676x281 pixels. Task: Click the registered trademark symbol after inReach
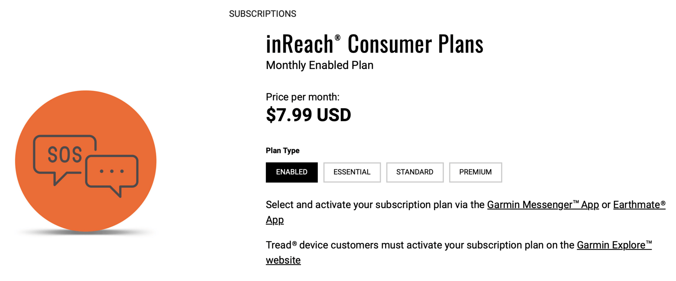pyautogui.click(x=337, y=38)
